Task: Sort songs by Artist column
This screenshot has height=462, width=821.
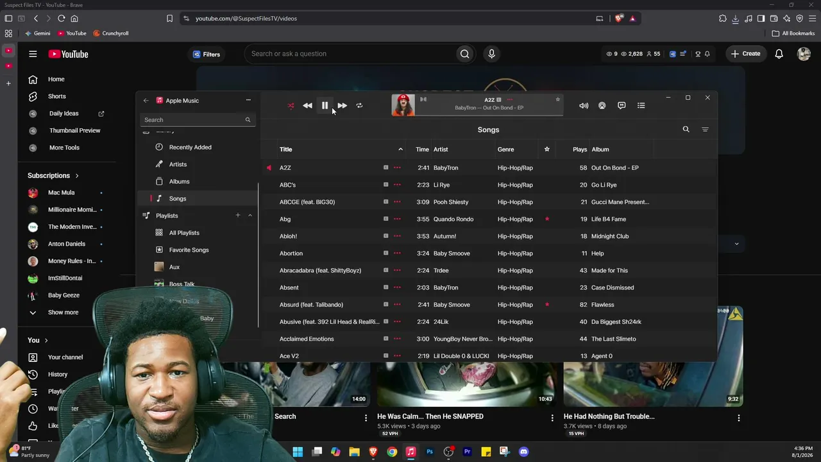Action: [441, 150]
